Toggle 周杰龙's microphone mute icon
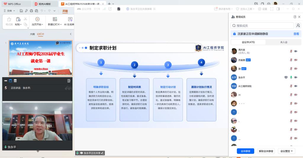The width and height of the screenshot is (303, 158). pos(291,51)
